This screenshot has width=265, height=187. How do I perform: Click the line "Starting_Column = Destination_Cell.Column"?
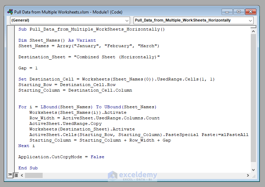pos(75,90)
